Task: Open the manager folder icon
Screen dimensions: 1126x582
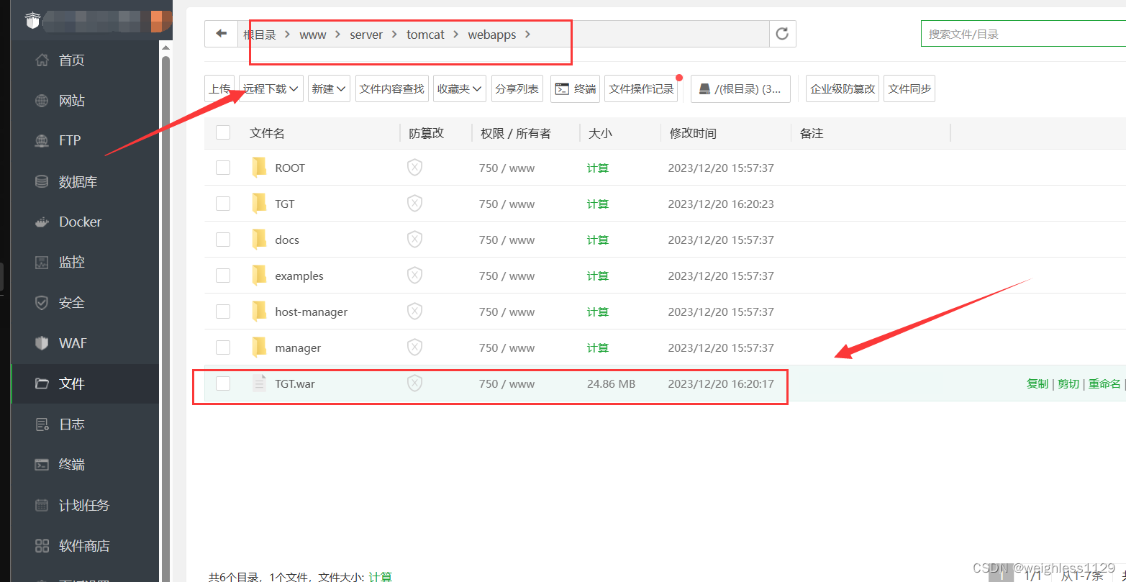Action: click(260, 347)
